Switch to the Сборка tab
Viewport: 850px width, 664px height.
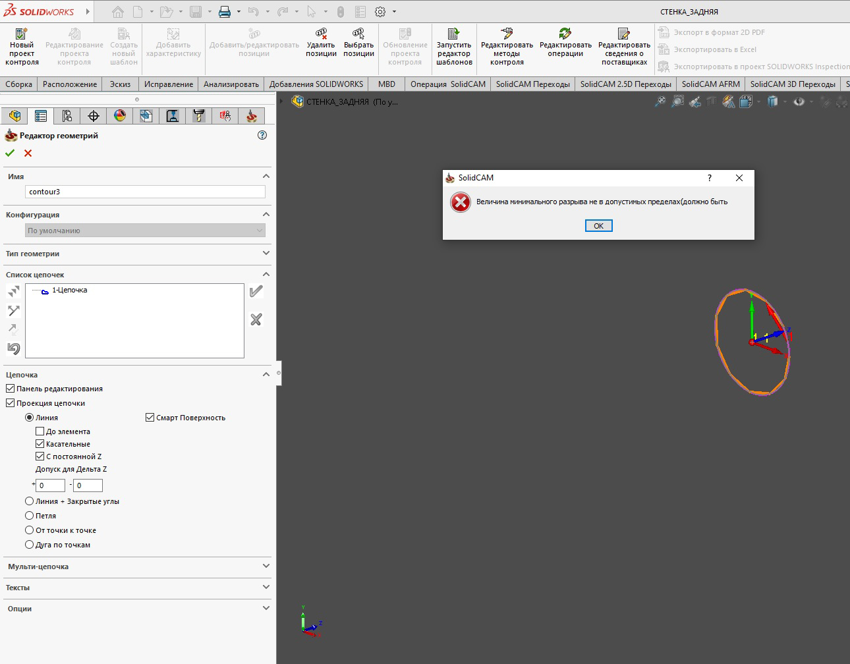(19, 84)
